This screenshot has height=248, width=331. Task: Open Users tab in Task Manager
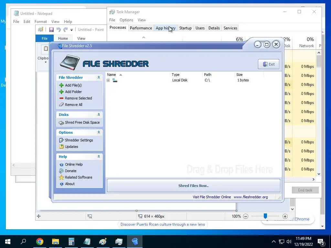coord(200,28)
